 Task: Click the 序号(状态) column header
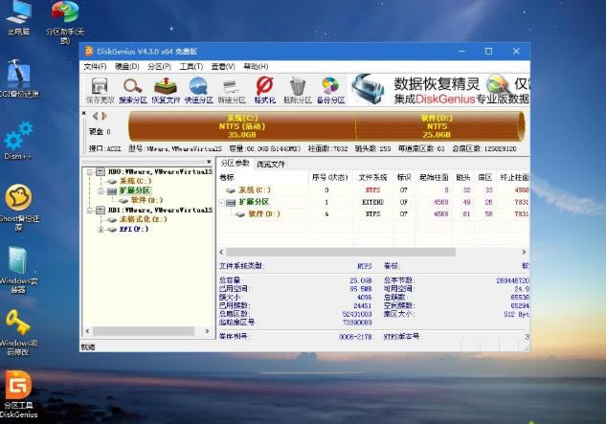click(330, 177)
